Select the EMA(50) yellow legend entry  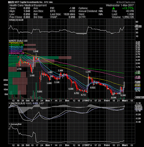[16, 43]
